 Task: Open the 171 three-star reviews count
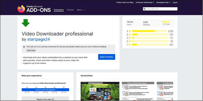tap(172, 38)
